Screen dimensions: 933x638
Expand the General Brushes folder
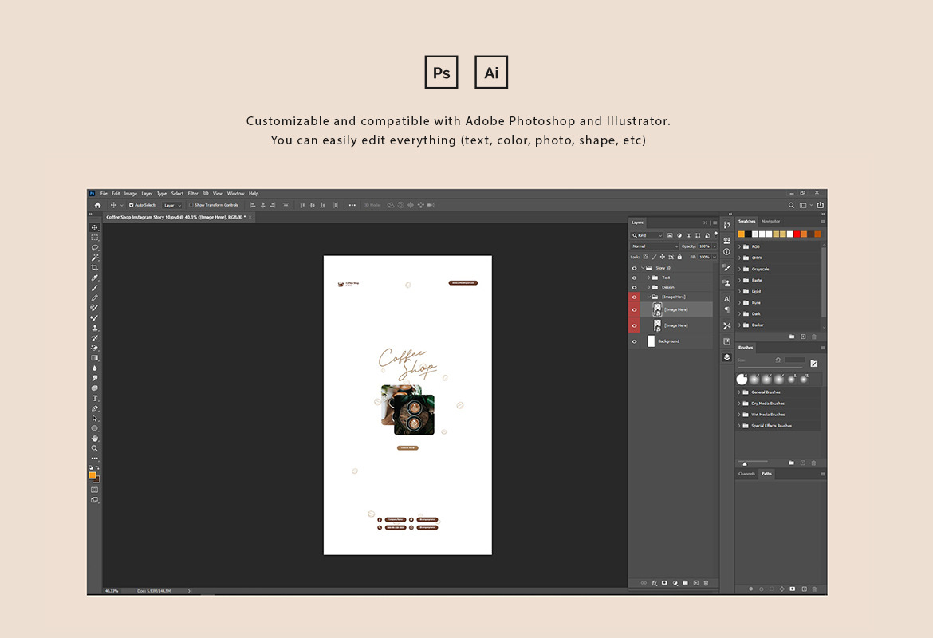[x=739, y=392]
